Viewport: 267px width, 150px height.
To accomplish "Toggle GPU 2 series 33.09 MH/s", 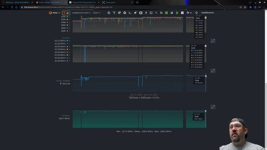I will (x=62, y=46).
